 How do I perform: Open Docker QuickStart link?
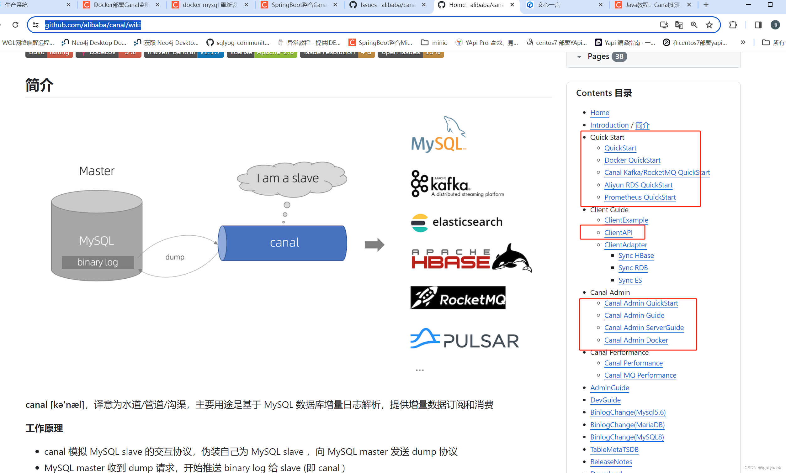[x=632, y=160]
